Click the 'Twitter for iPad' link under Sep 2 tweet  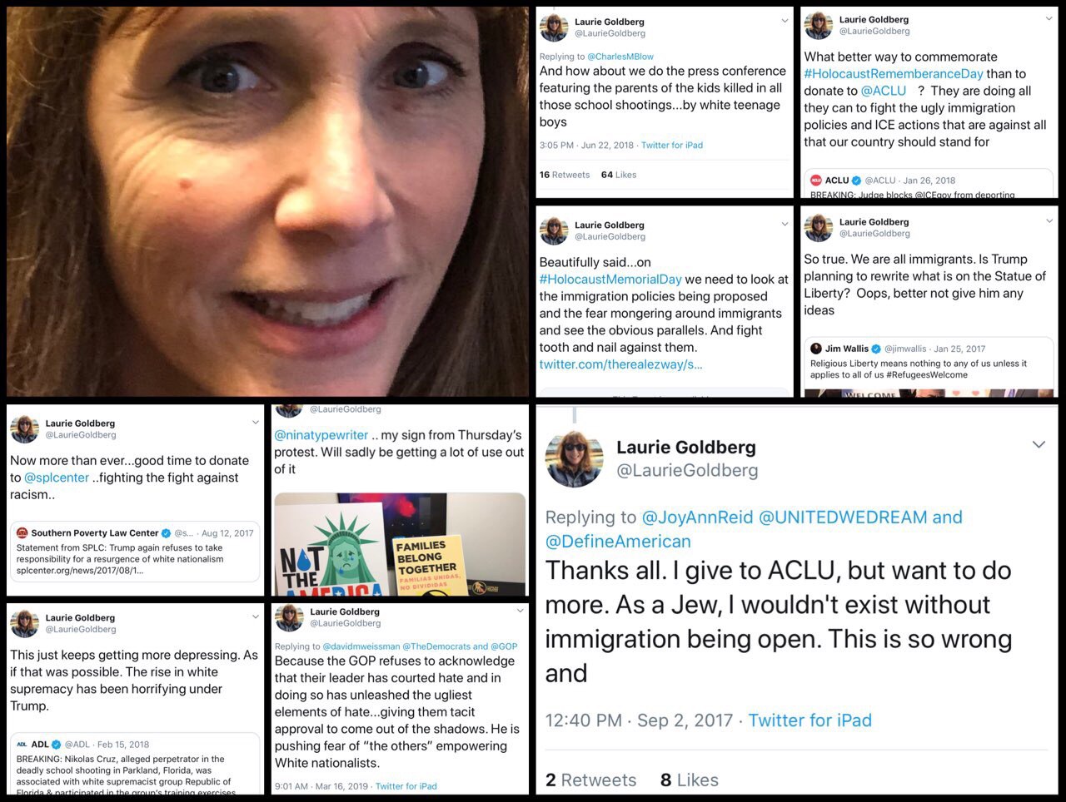point(809,720)
